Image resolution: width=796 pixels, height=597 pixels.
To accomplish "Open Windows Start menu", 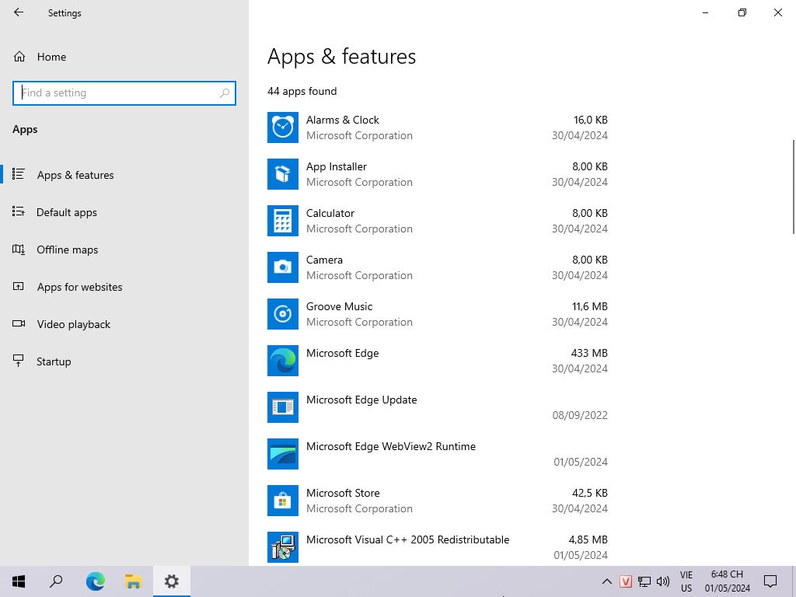I will coord(19,581).
